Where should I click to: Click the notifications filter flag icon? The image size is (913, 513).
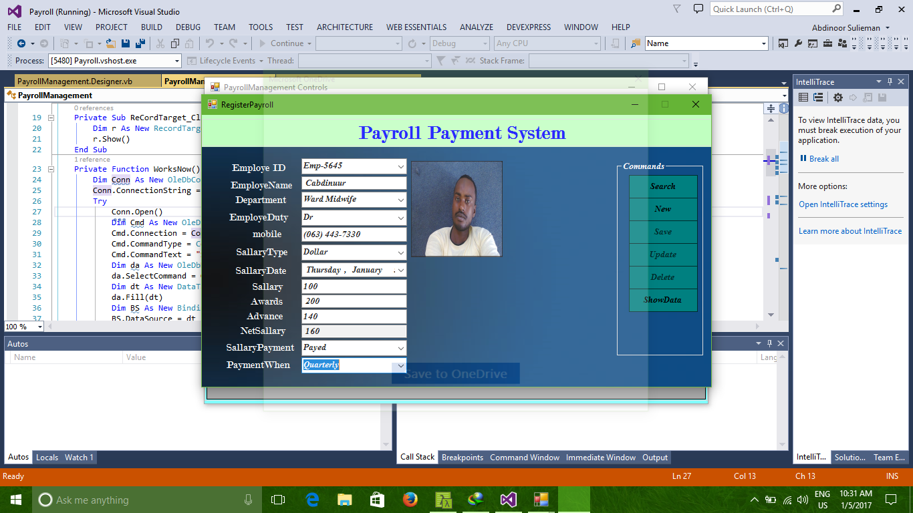[x=677, y=9]
